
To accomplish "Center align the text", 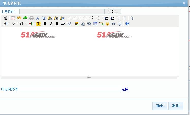I will click(x=76, y=18).
